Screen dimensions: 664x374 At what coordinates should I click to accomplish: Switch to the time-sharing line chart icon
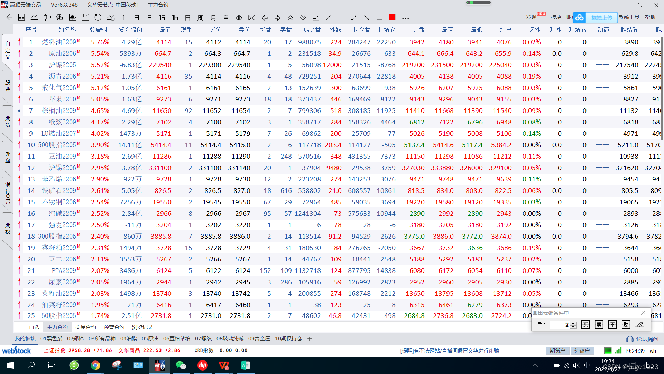tap(34, 17)
